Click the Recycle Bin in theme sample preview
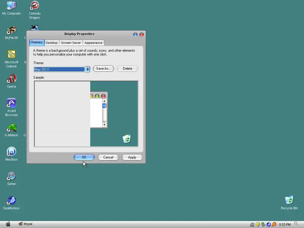Image resolution: width=304 pixels, height=228 pixels. (127, 139)
